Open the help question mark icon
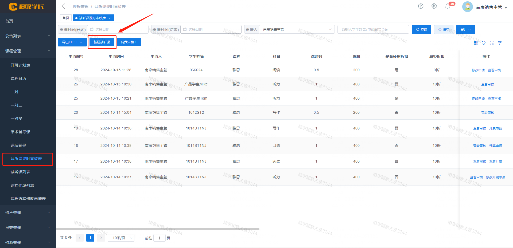513x248 pixels. coord(421,6)
